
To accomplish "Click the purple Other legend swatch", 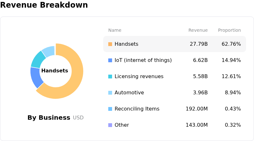I will pyautogui.click(x=110, y=125).
